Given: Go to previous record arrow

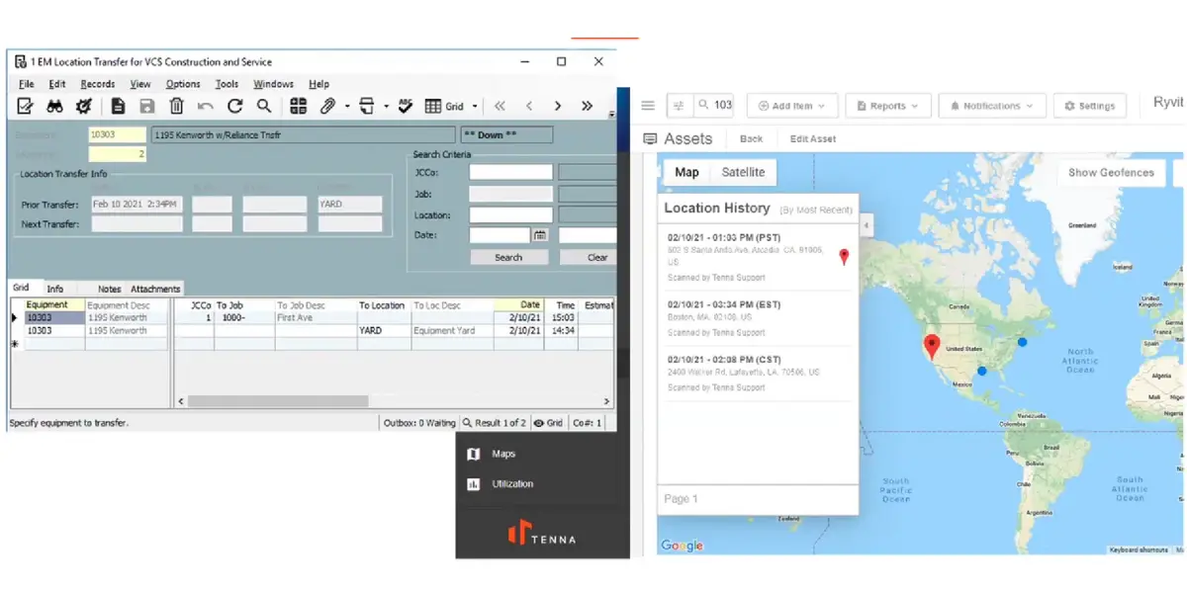Looking at the screenshot, I should [x=529, y=106].
